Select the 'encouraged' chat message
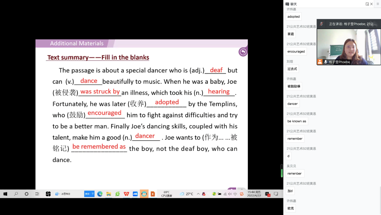381x215 pixels. (x=296, y=52)
